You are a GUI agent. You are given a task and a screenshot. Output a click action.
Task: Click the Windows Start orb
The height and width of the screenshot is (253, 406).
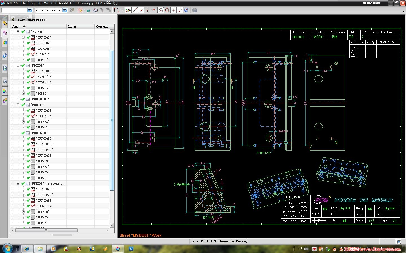[7, 249]
